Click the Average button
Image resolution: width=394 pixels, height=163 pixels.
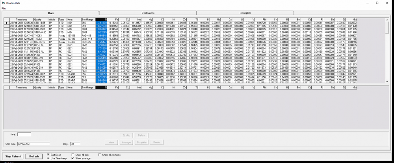(x=126, y=142)
